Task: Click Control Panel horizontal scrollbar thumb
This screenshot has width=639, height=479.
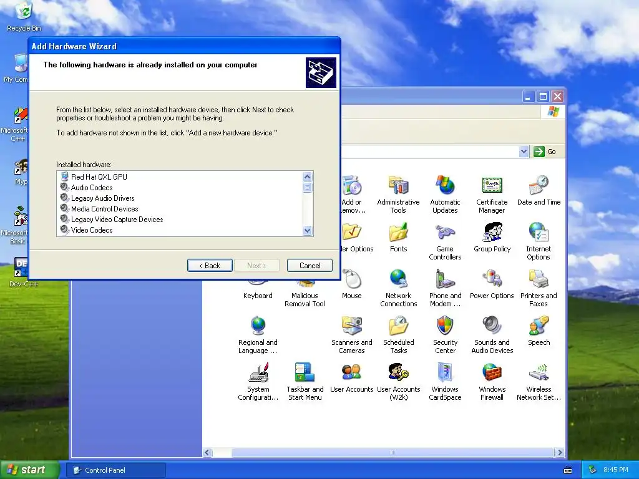Action: tap(393, 453)
